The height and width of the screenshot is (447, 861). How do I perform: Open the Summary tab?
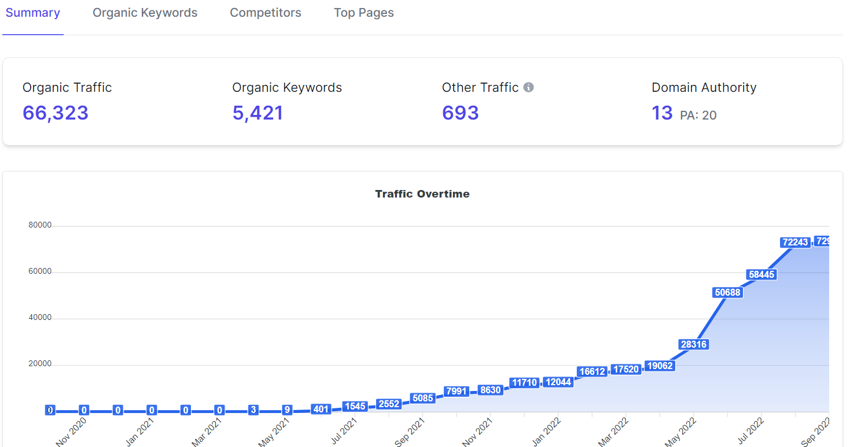pos(33,13)
